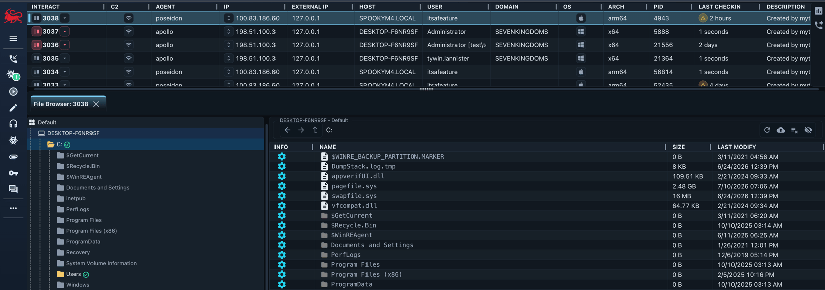
Task: Sort by the AGENT column header
Action: pos(165,7)
